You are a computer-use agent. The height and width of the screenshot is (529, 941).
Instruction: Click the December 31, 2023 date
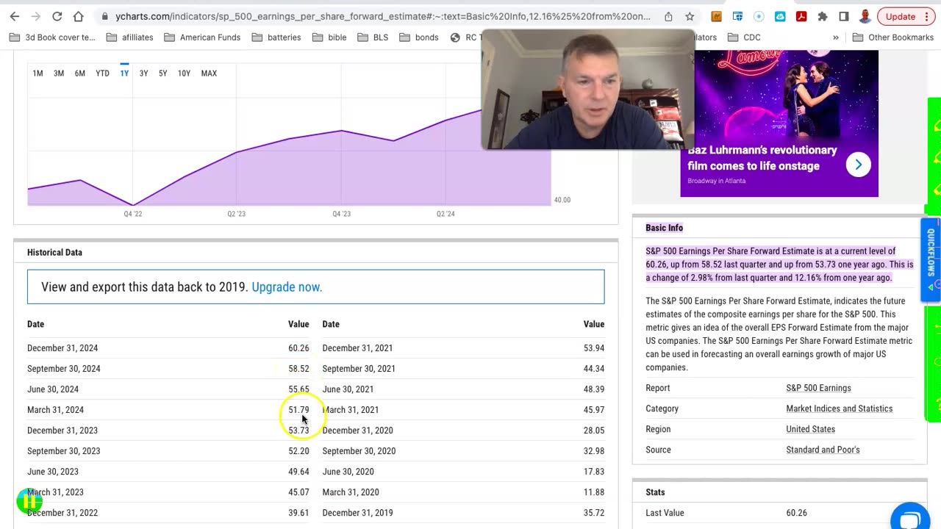[62, 431]
